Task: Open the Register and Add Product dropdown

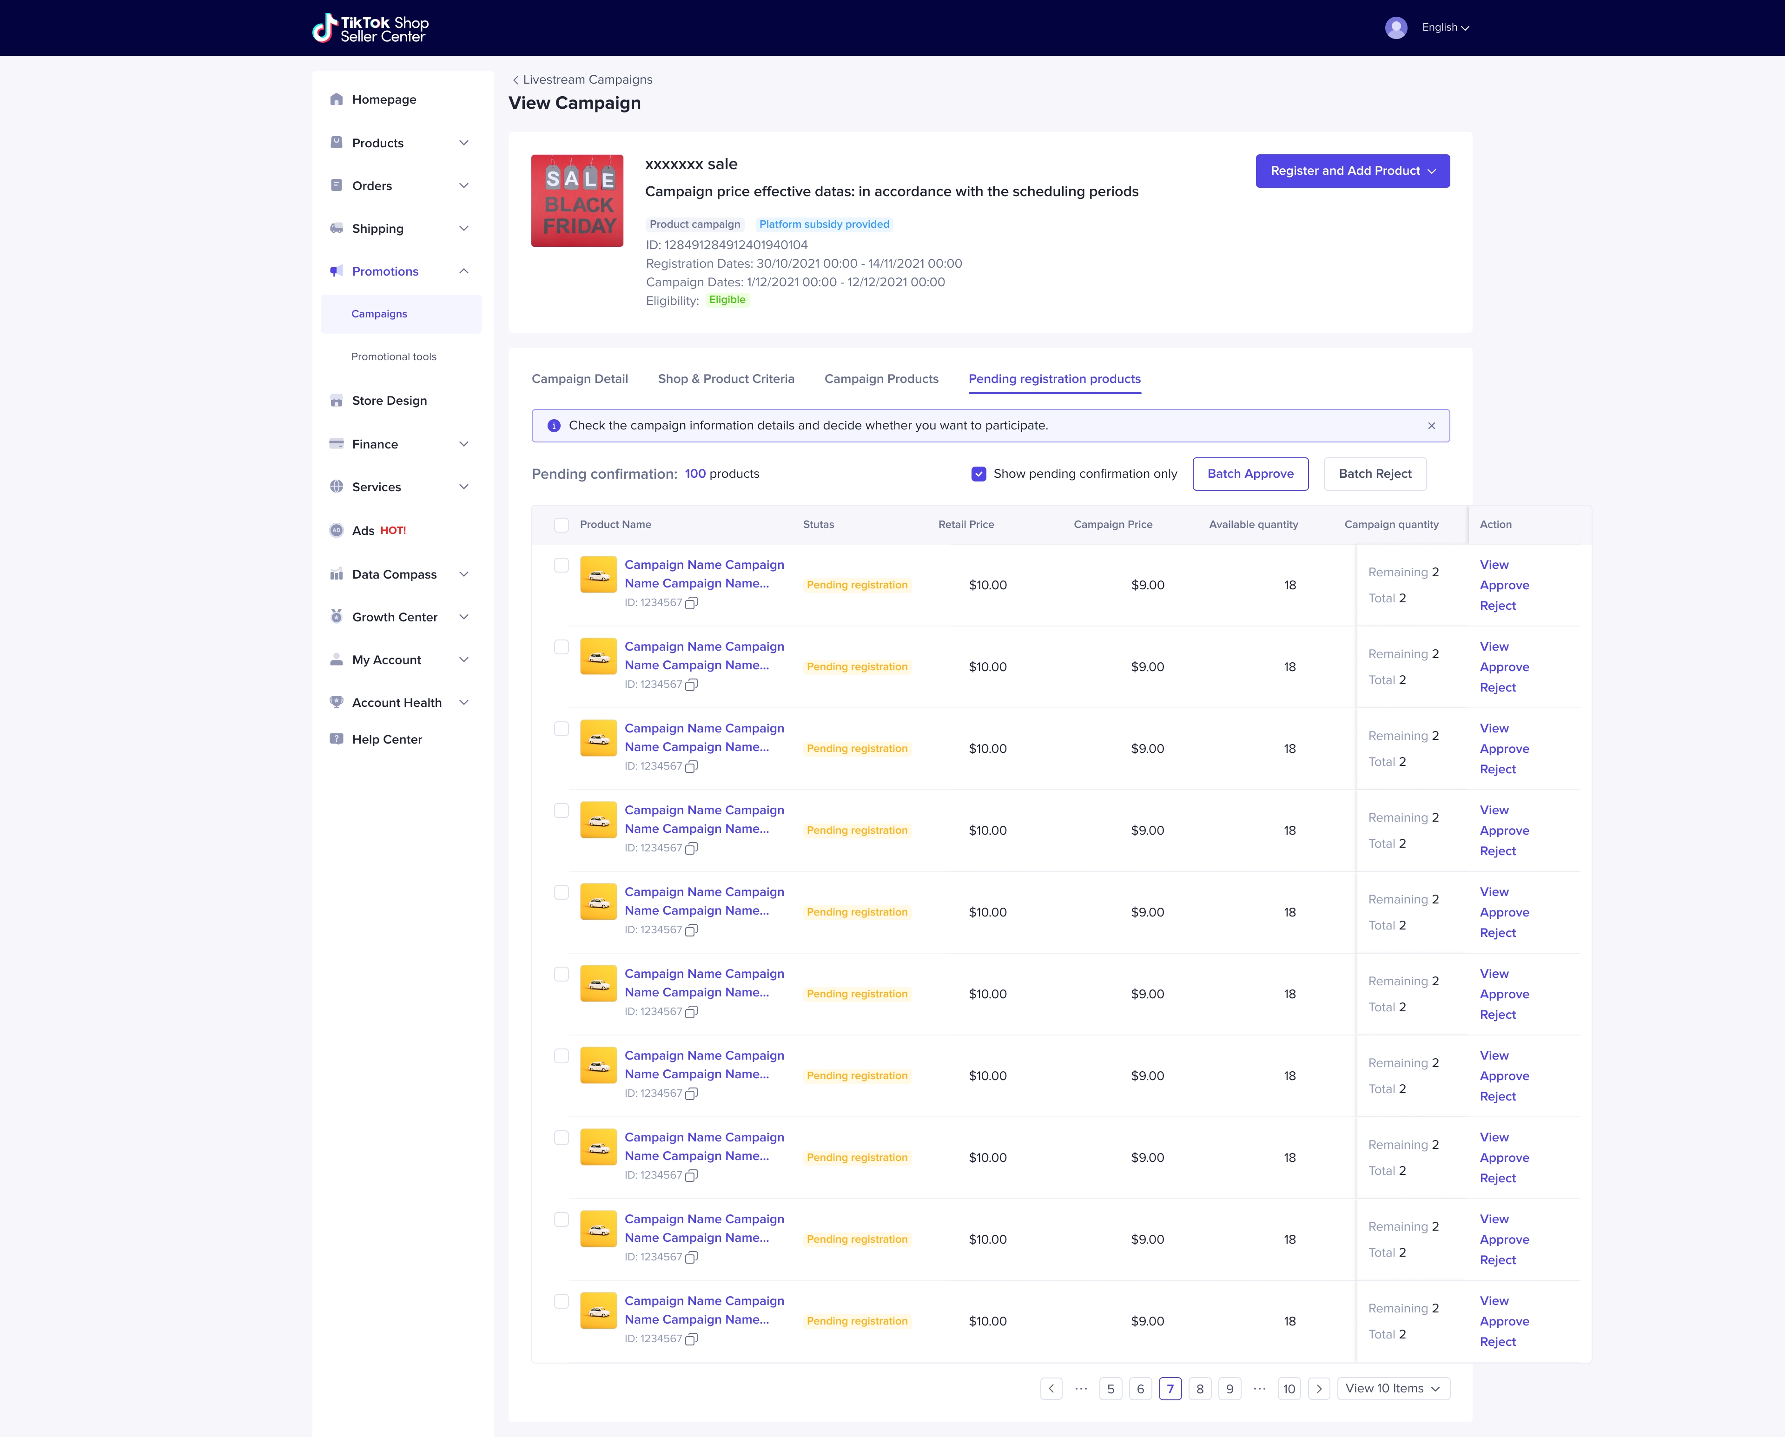Action: click(x=1352, y=171)
